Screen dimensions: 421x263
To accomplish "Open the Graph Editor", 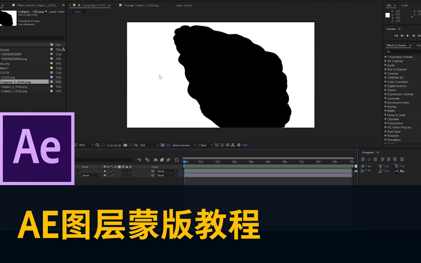I will (x=176, y=160).
